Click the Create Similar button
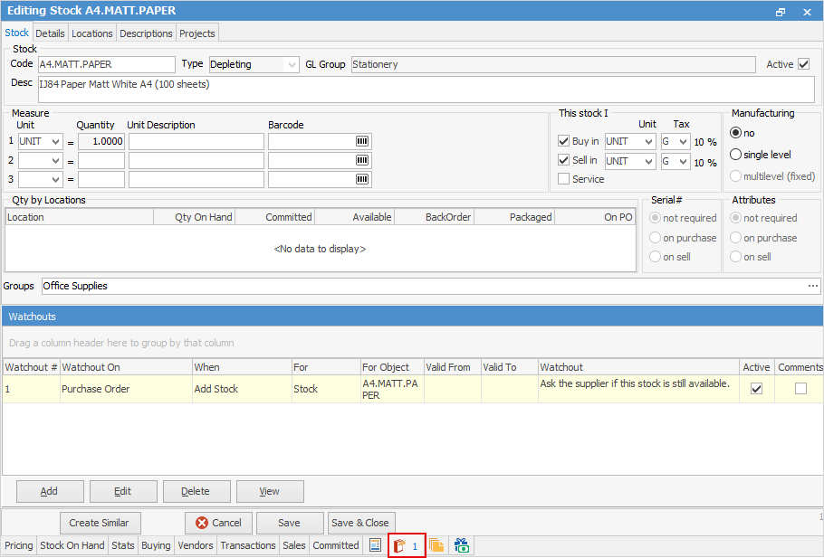The width and height of the screenshot is (824, 558). click(x=100, y=523)
